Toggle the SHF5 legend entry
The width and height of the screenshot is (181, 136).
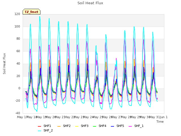tap(117, 126)
